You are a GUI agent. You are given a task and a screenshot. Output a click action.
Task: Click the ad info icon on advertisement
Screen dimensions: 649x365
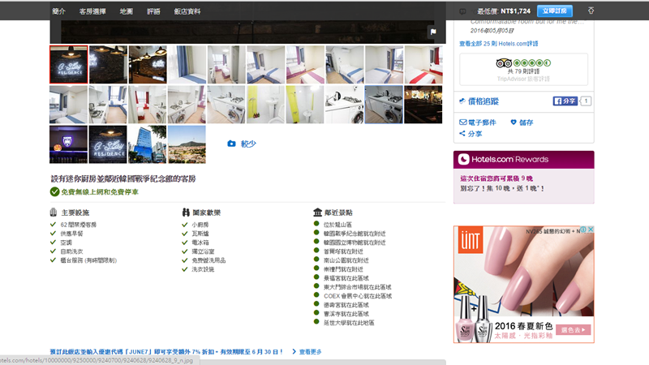pos(583,230)
